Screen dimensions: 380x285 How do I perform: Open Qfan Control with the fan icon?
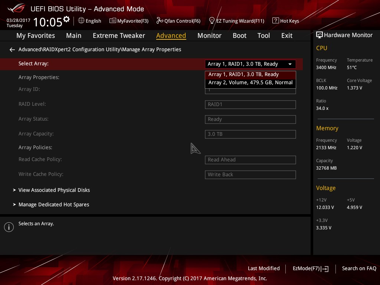[159, 21]
